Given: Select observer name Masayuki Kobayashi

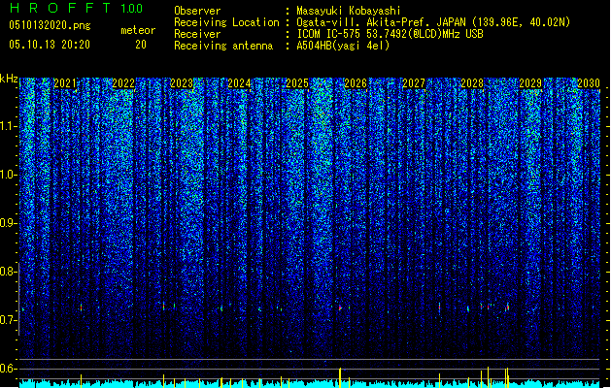Looking at the screenshot, I should 349,11.
